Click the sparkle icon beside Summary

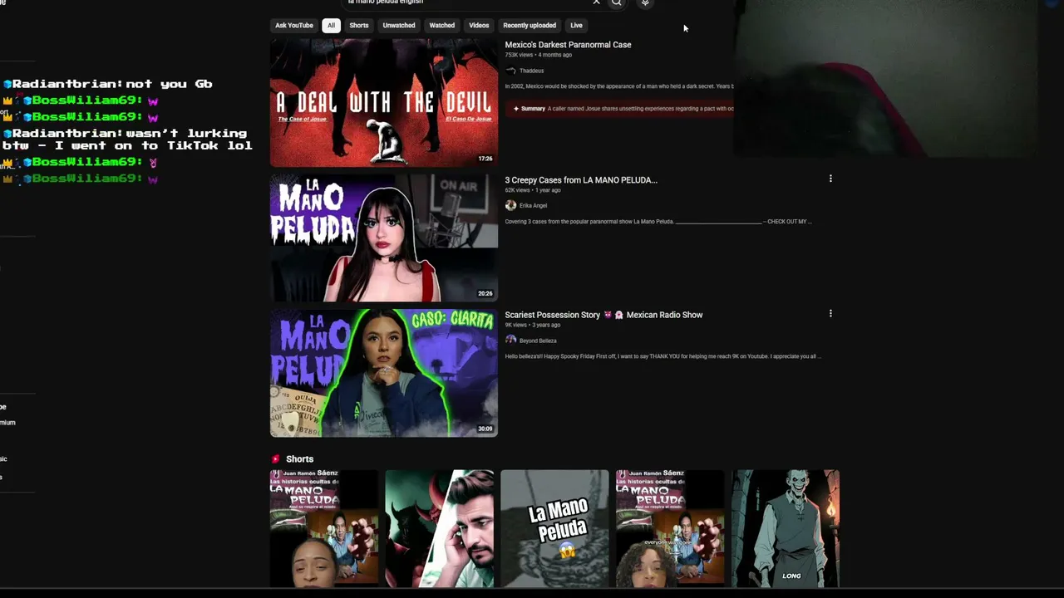516,109
